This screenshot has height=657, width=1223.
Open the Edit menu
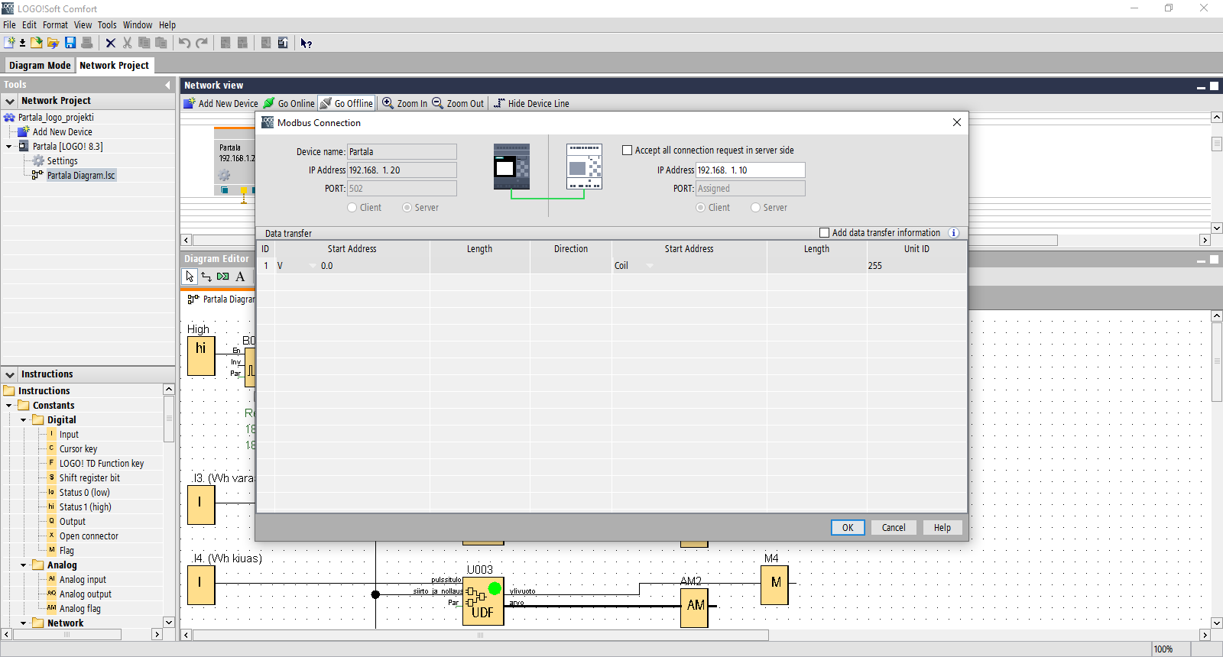(x=29, y=24)
